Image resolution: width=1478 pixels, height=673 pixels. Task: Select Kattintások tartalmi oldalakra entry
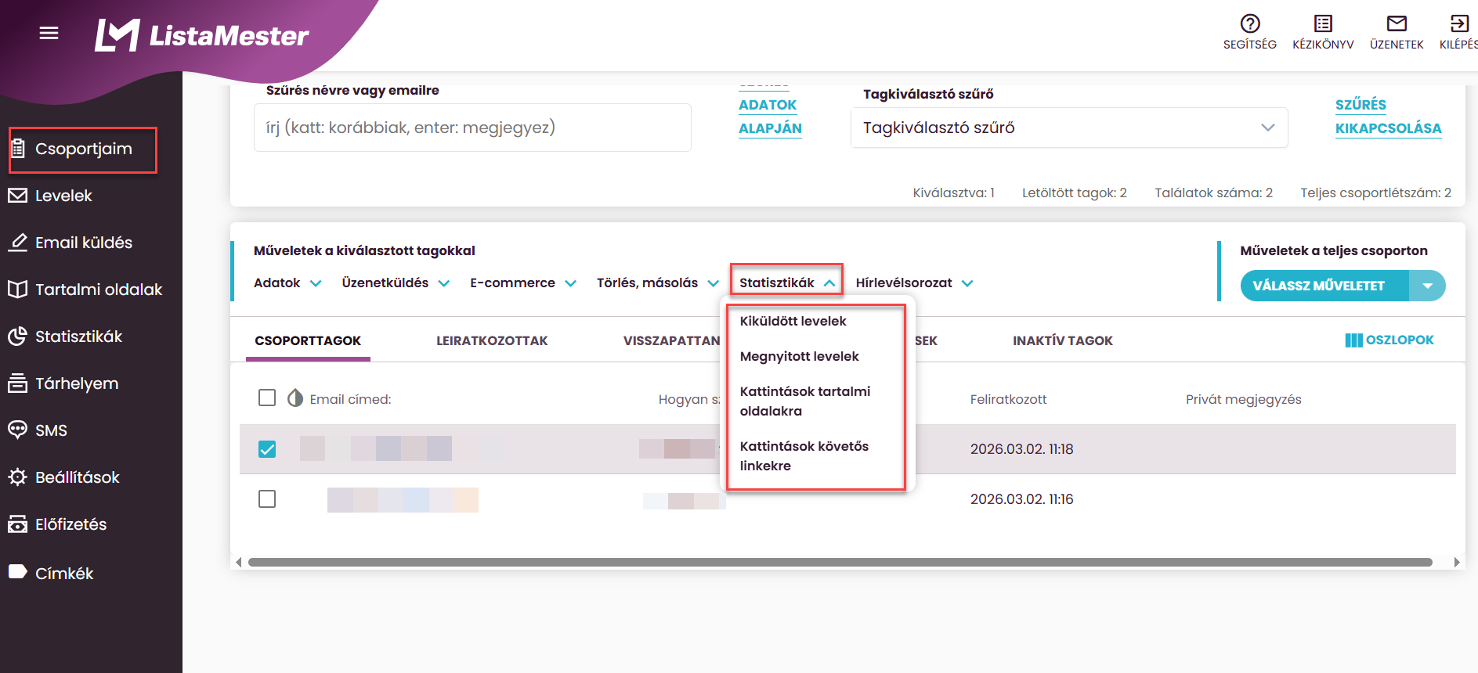click(x=805, y=401)
